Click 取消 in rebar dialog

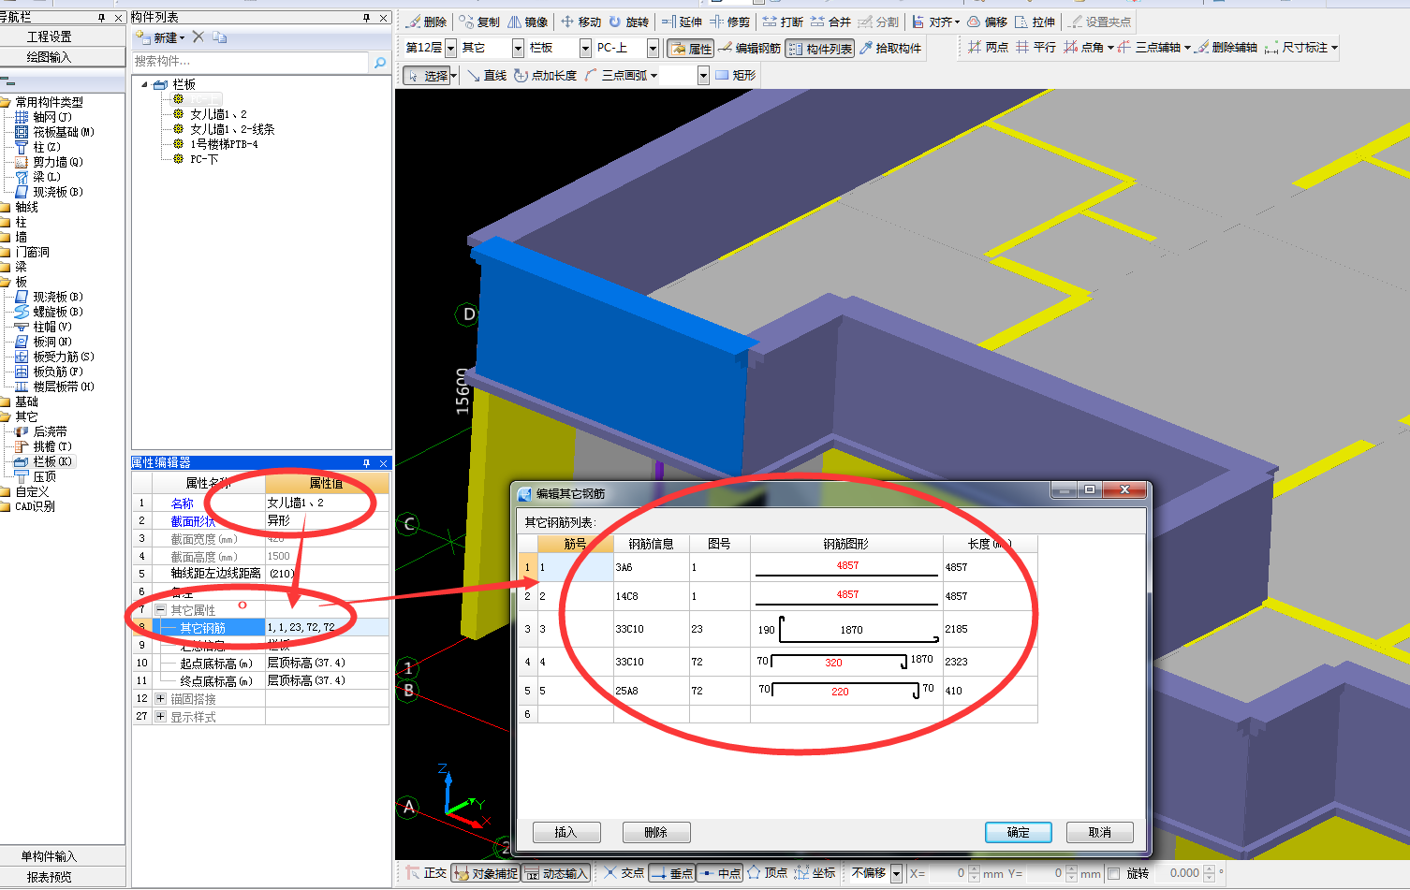point(1100,832)
